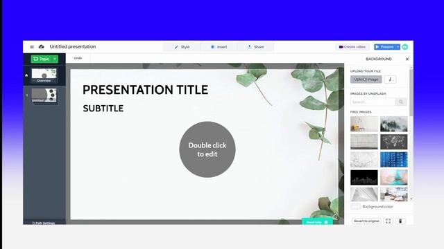Choose the white marble background image
Viewport: 444px width, 249px height.
364,160
